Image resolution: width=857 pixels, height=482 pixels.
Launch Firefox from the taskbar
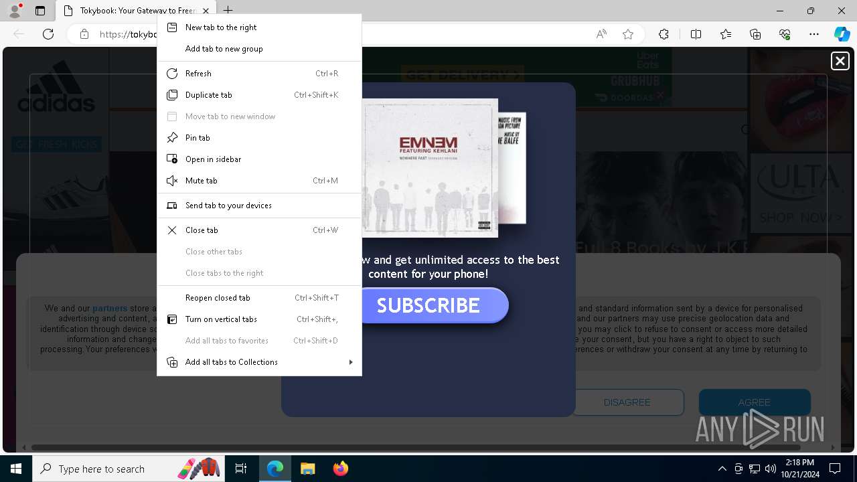[x=341, y=469]
